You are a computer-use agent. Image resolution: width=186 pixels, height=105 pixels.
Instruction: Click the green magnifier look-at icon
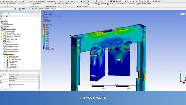(x=142, y=1)
